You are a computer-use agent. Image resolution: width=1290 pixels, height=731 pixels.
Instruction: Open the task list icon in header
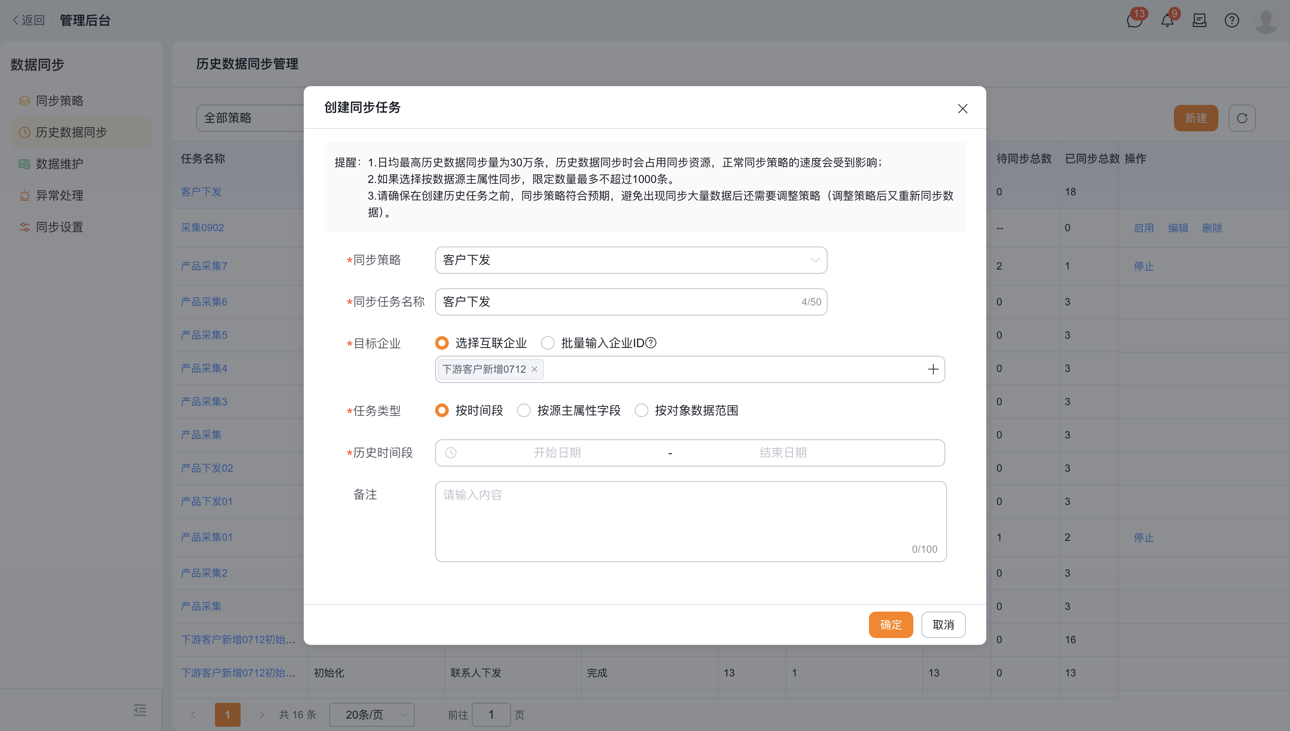[1199, 20]
